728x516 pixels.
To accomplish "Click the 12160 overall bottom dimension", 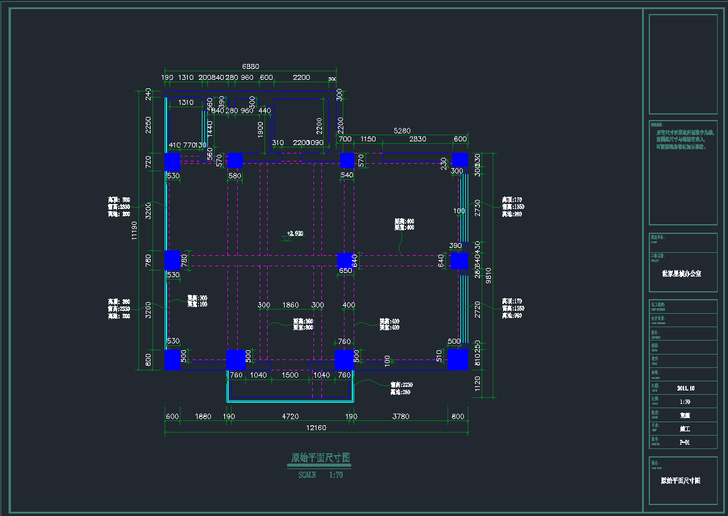I will click(316, 428).
